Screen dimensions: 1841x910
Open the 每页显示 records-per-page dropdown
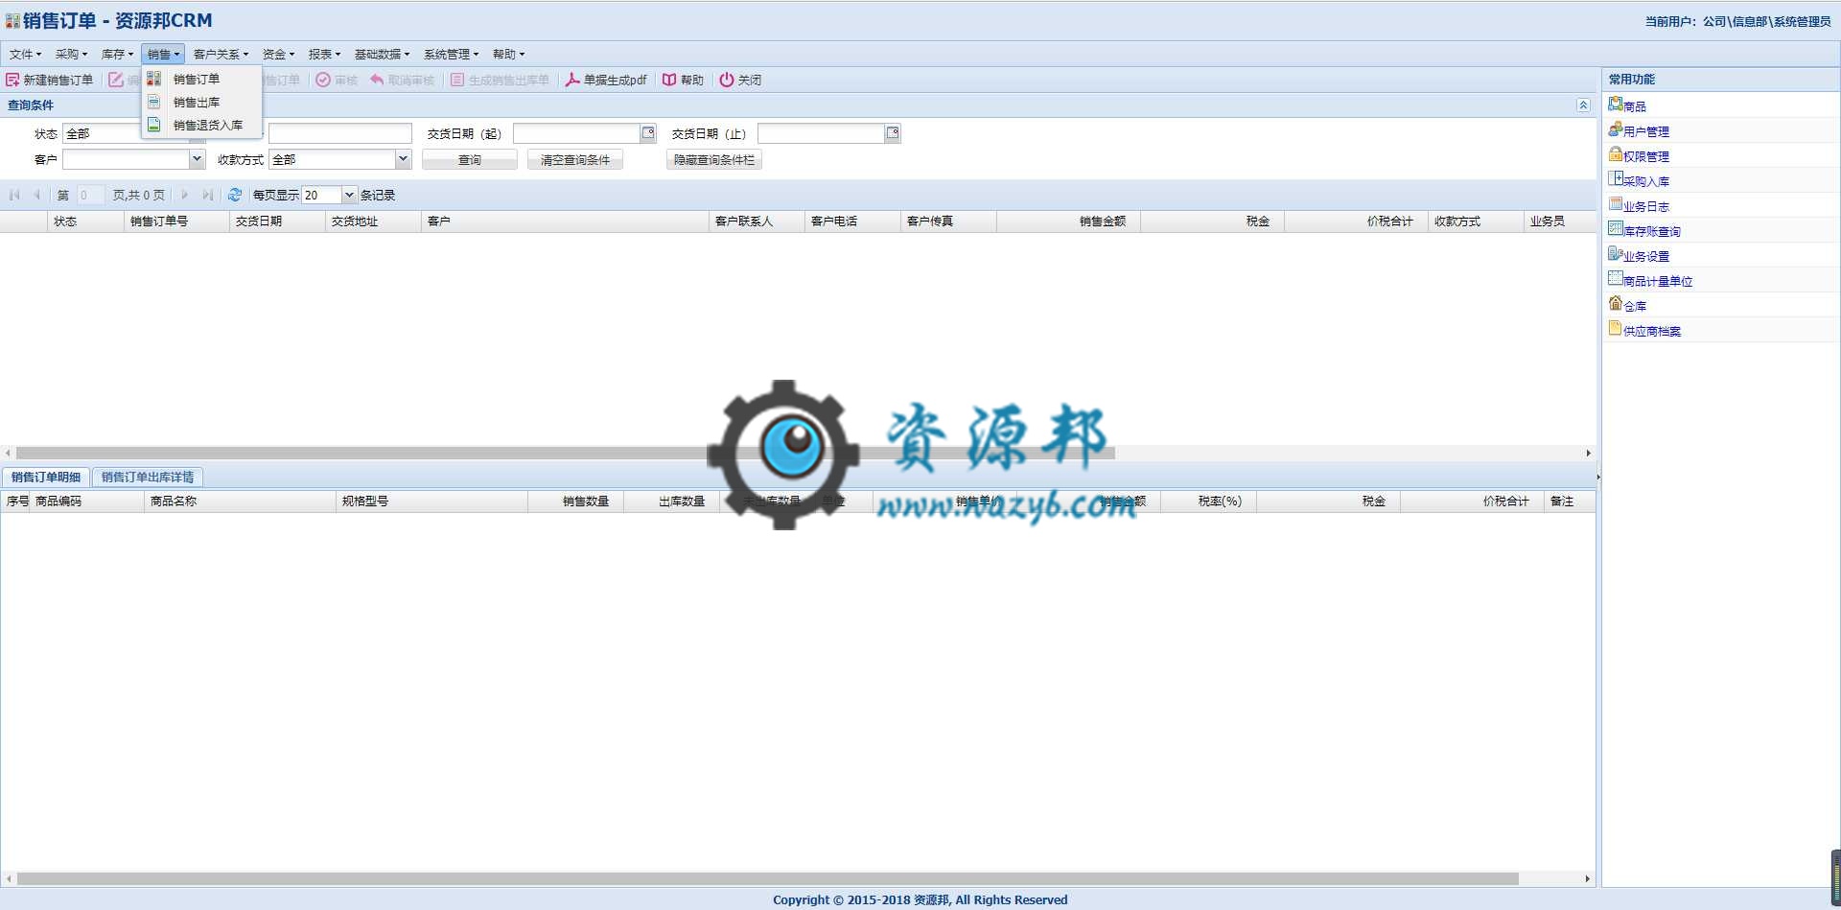[x=349, y=195]
